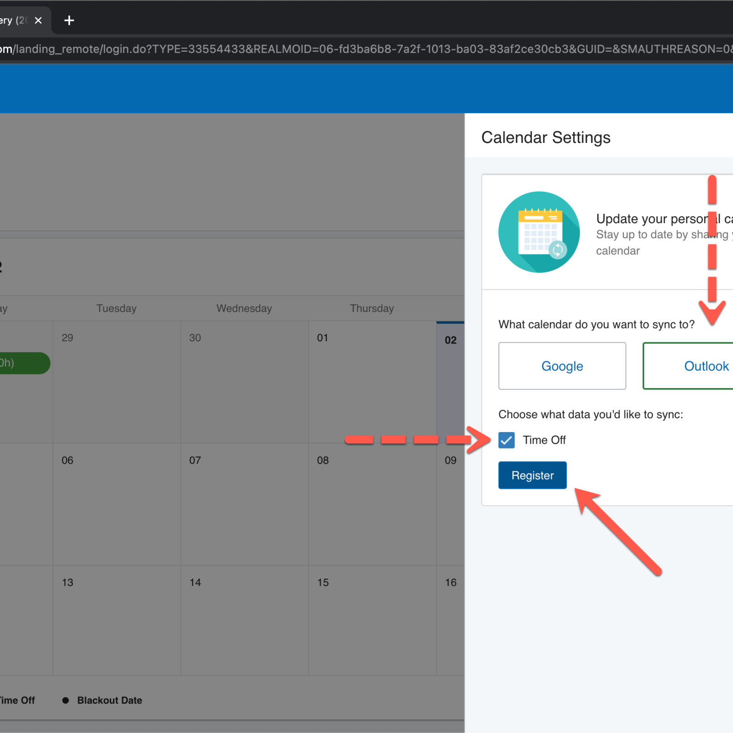
Task: Select highlighted date 02
Action: [x=450, y=382]
